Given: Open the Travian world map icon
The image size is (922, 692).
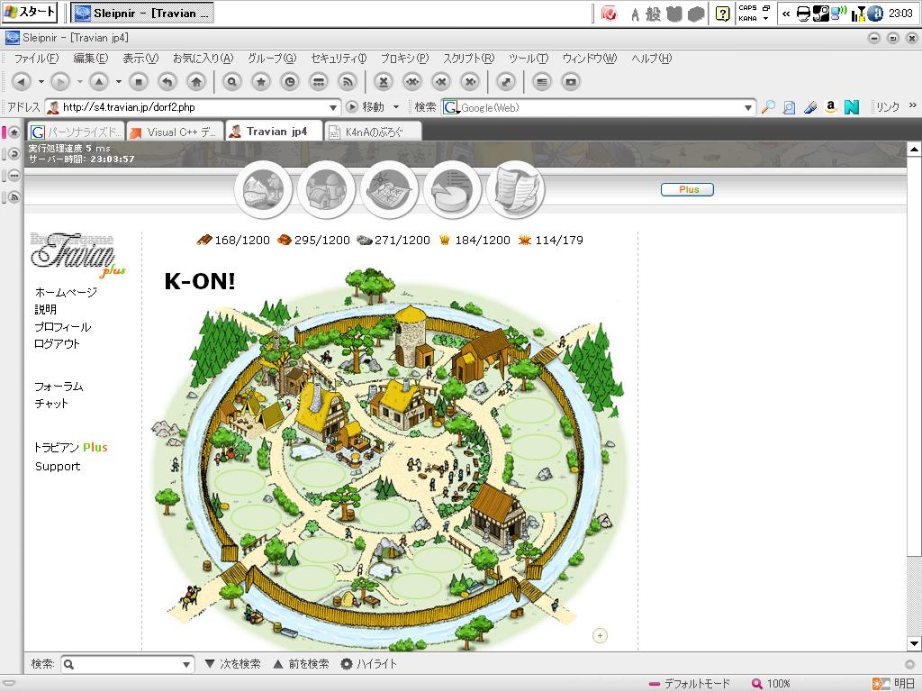Looking at the screenshot, I should 389,189.
